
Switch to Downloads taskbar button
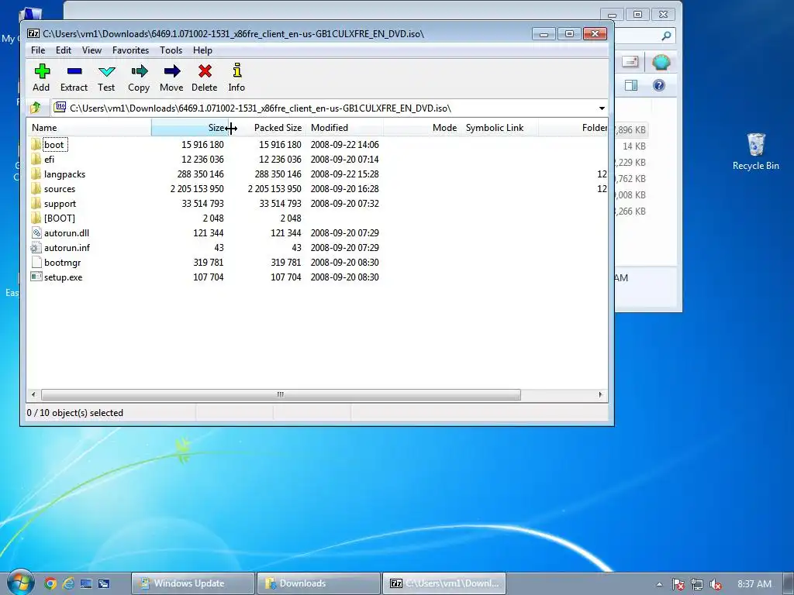[319, 583]
